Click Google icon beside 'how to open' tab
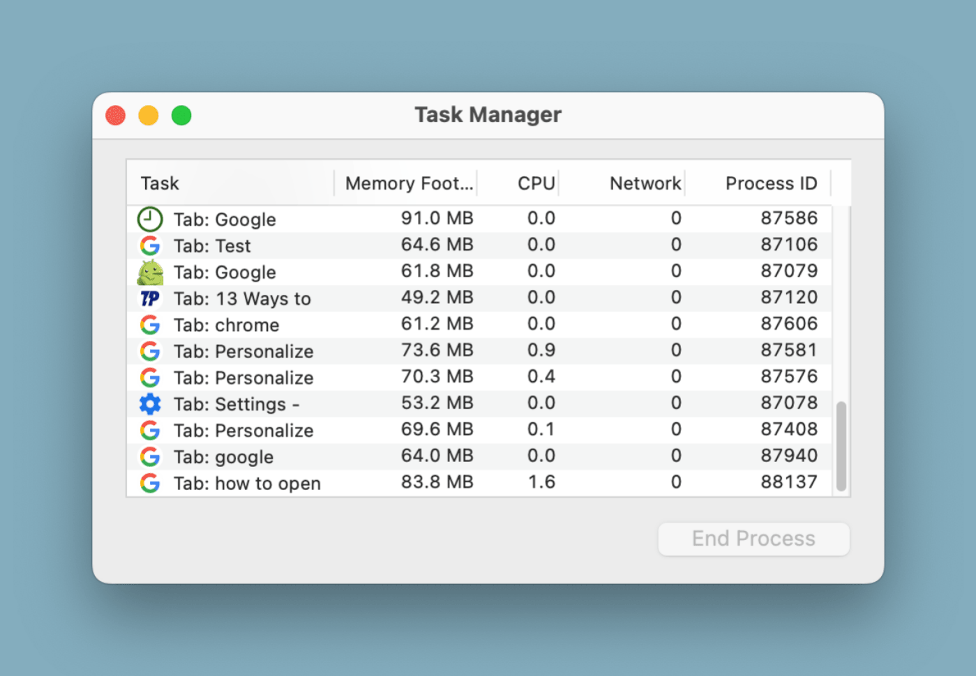This screenshot has width=976, height=676. point(149,483)
